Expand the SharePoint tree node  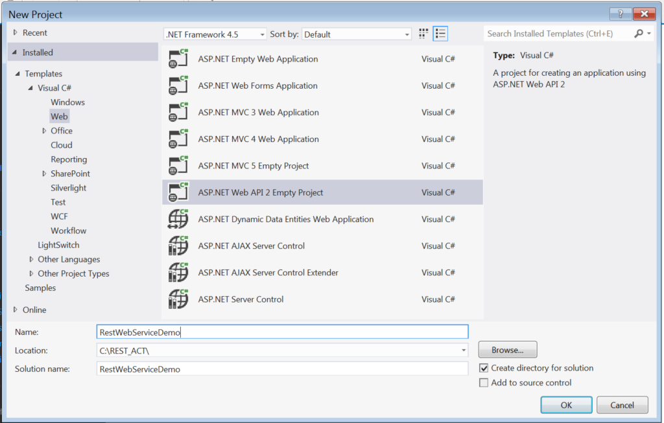[44, 174]
